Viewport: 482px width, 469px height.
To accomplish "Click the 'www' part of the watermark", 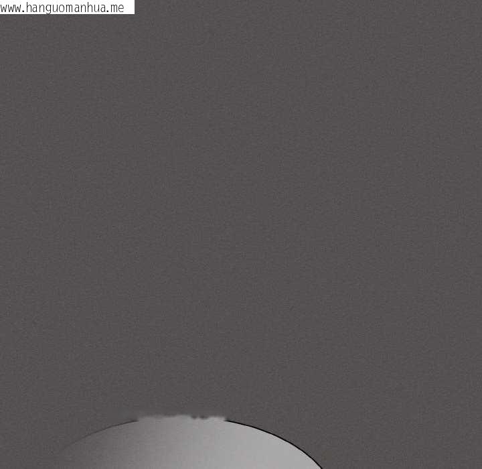I will pyautogui.click(x=12, y=8).
